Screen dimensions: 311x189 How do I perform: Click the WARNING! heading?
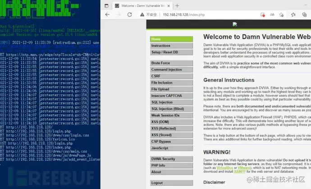(217, 152)
